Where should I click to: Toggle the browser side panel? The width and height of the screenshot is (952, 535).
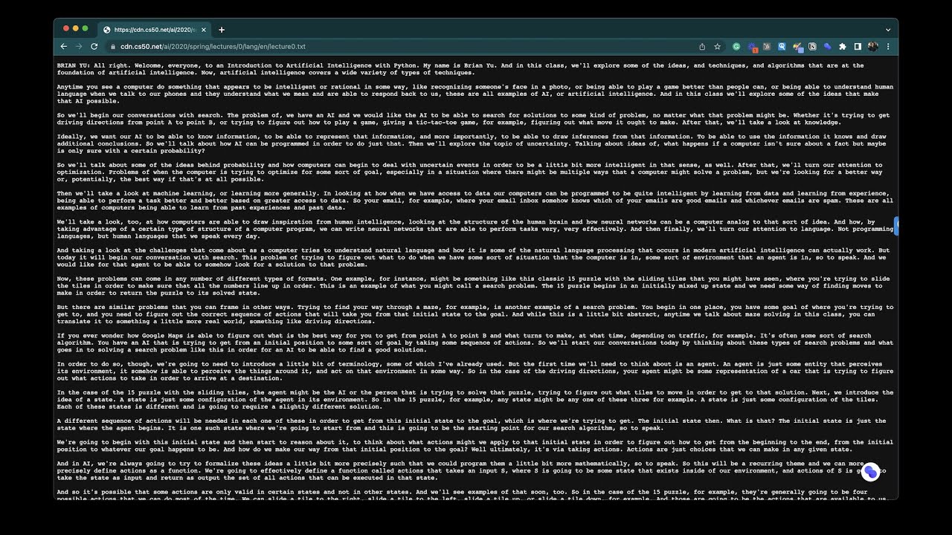[x=858, y=46]
